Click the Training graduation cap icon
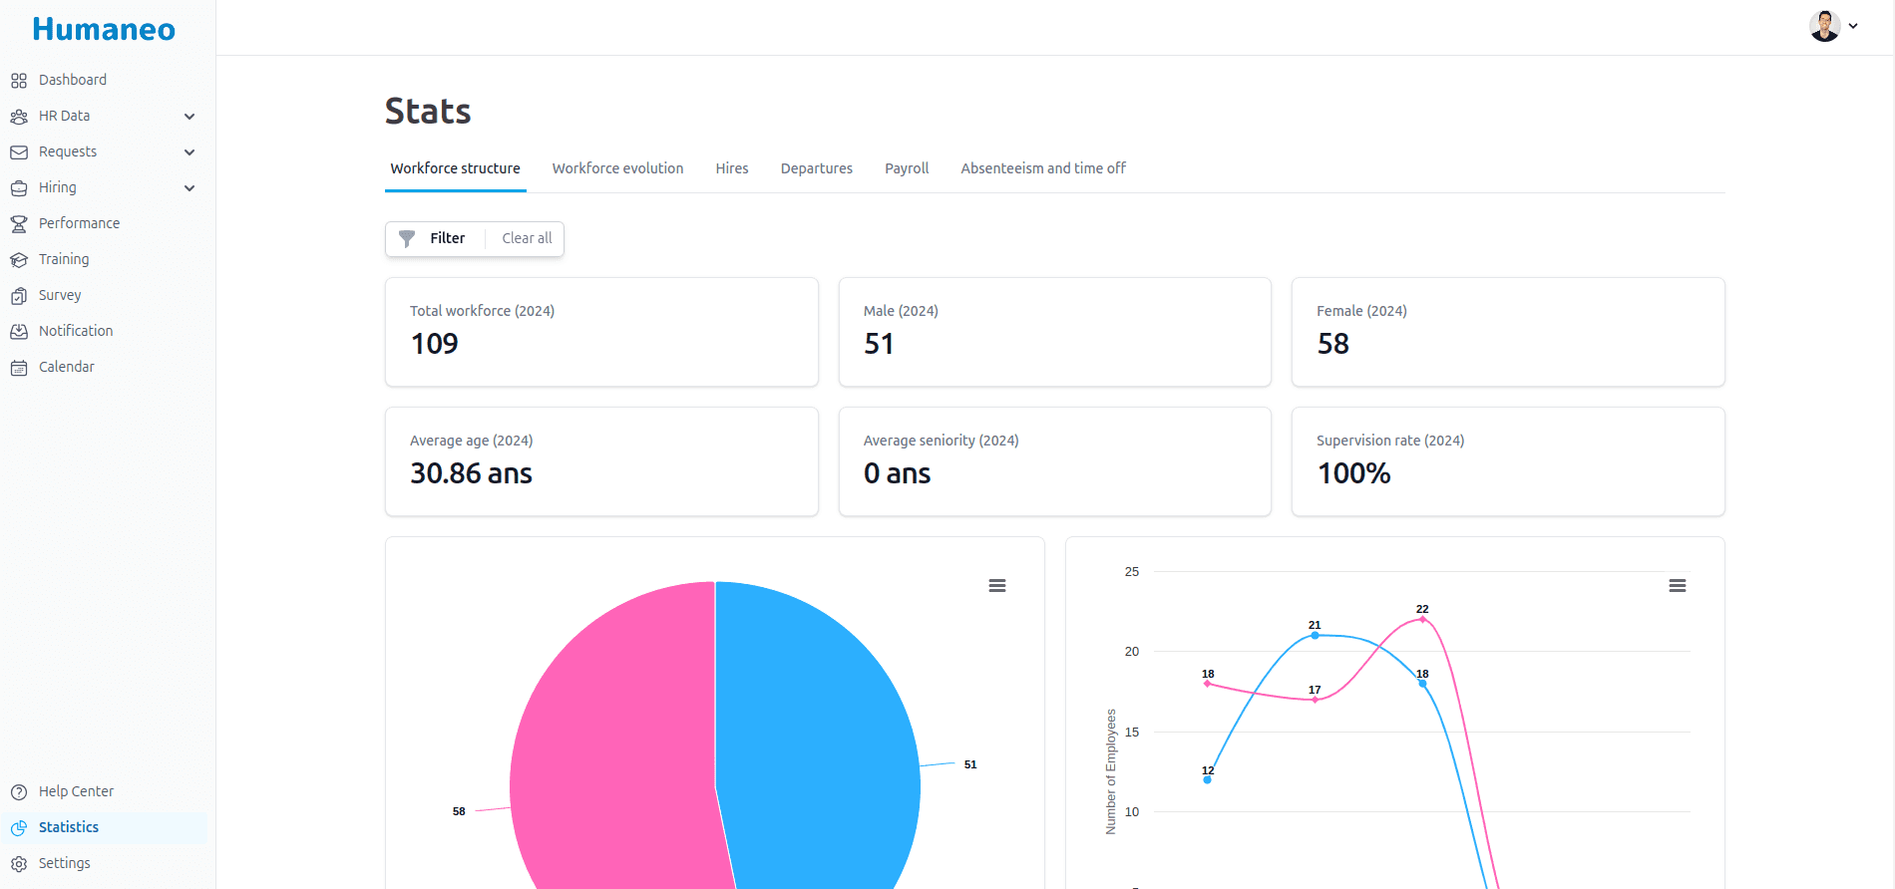The height and width of the screenshot is (889, 1895). pos(19,260)
